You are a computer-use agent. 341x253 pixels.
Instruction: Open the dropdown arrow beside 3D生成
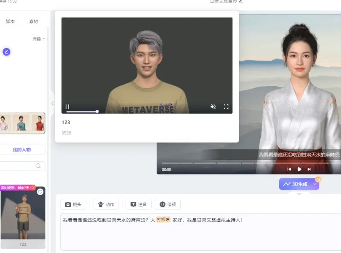[315, 184]
